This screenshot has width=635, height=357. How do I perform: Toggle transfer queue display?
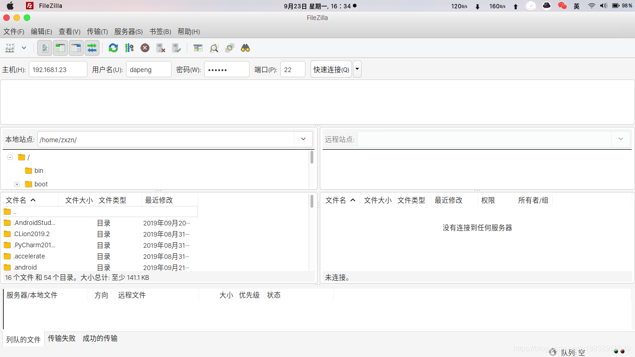pyautogui.click(x=92, y=48)
